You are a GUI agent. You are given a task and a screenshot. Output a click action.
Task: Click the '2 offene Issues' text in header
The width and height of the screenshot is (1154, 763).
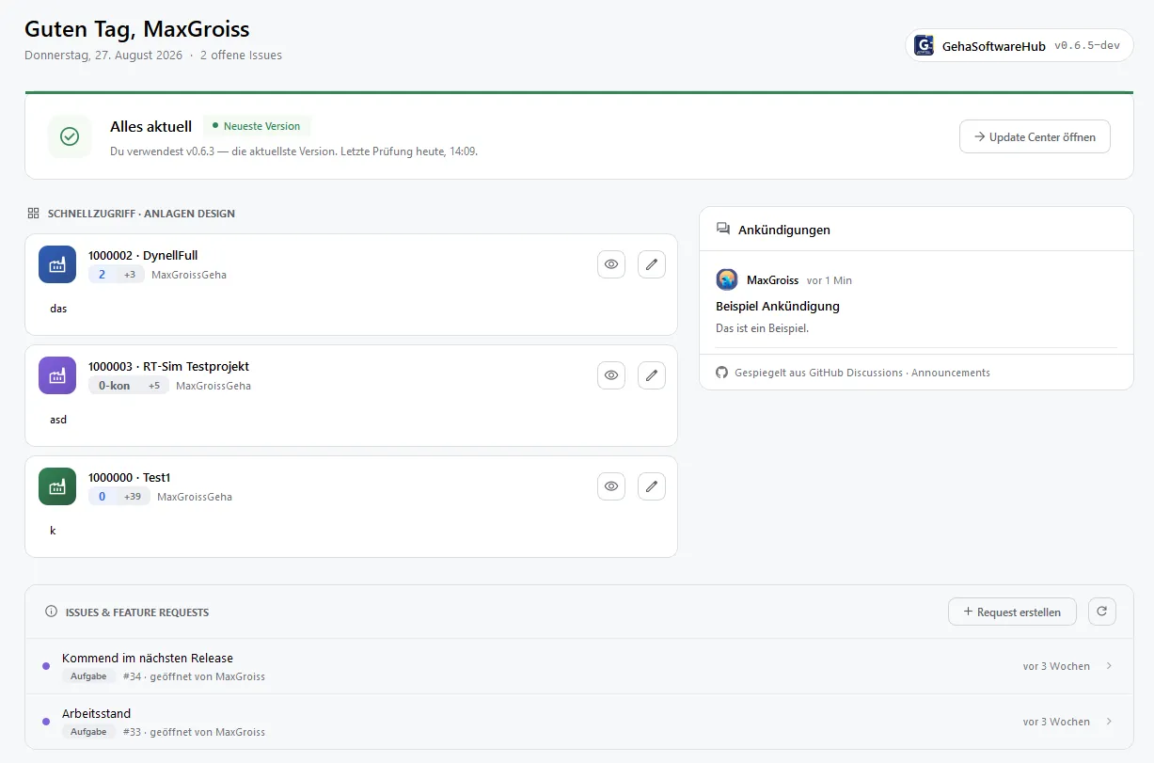pos(241,55)
